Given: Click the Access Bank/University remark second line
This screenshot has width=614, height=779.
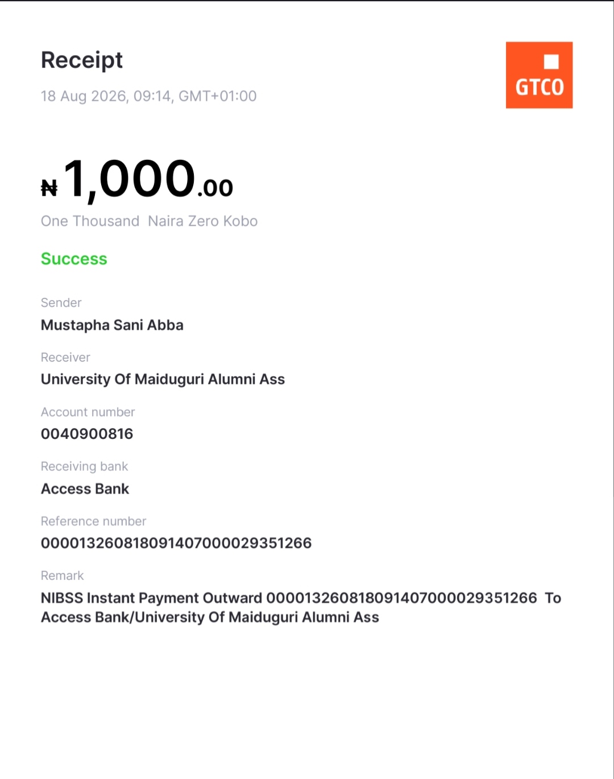Looking at the screenshot, I should coord(210,618).
